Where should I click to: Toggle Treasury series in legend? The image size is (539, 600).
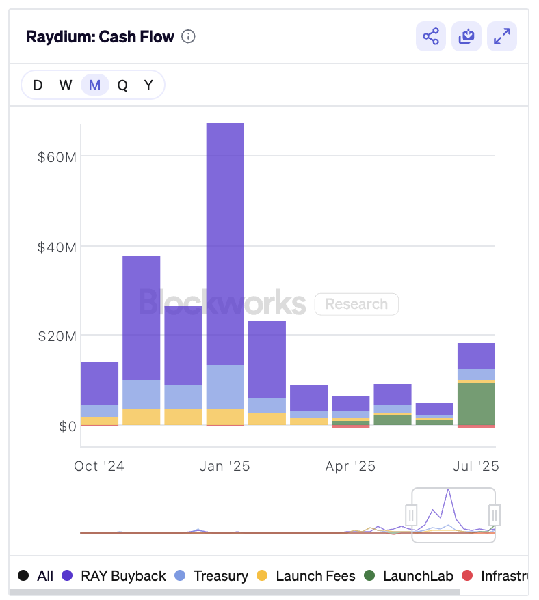[x=211, y=575]
